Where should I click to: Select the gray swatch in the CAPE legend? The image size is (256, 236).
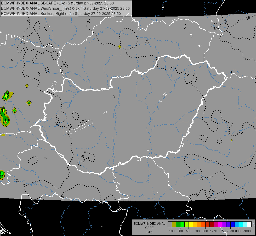[170, 224]
